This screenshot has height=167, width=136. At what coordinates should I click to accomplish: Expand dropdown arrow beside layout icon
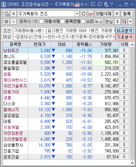131,22
